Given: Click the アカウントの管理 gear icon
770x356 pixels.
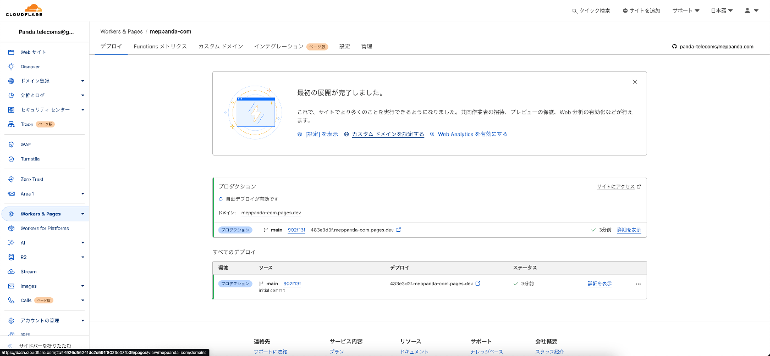Looking at the screenshot, I should pos(11,320).
